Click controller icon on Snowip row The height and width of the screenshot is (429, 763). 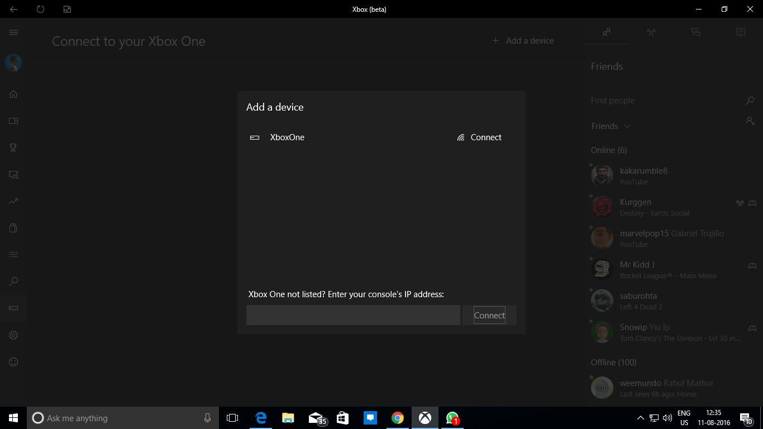click(752, 328)
